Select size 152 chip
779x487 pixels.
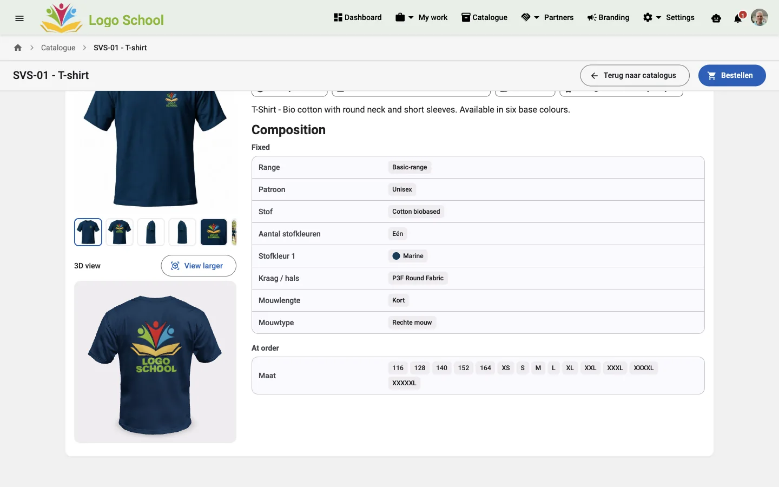[464, 368]
